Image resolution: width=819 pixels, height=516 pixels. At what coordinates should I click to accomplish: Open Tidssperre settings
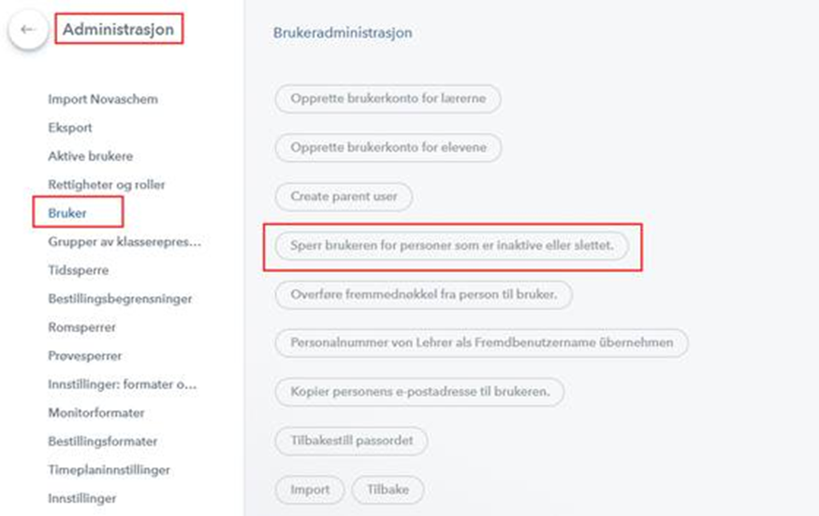coord(79,270)
